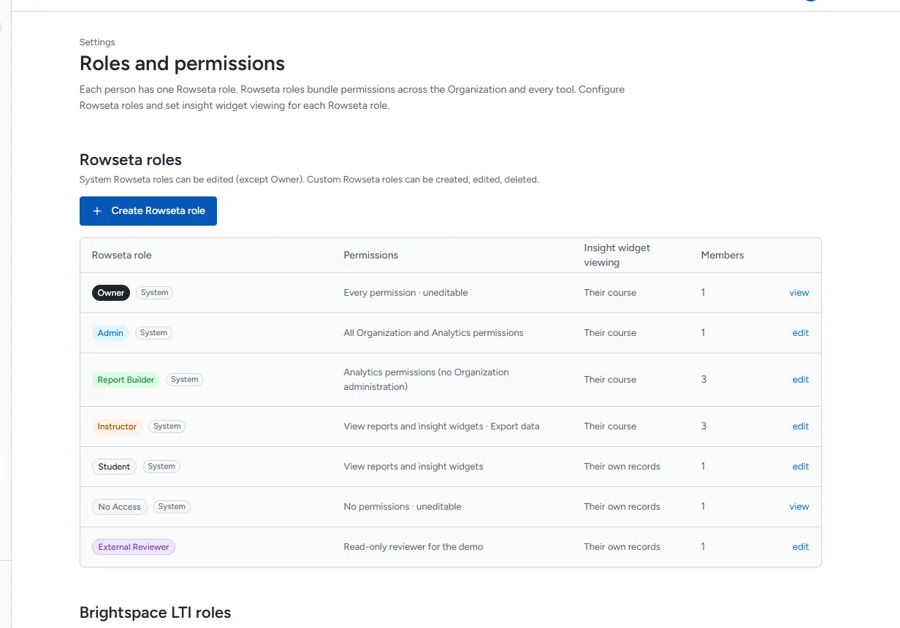The image size is (900, 628).
Task: Click member count 3 for Report Builder
Action: click(x=703, y=379)
